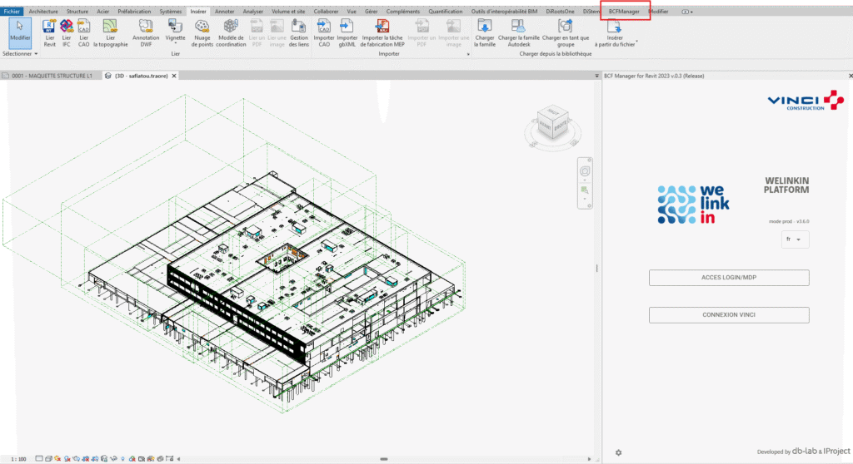Select the Modifier selection tool
The width and height of the screenshot is (853, 464).
pos(19,31)
